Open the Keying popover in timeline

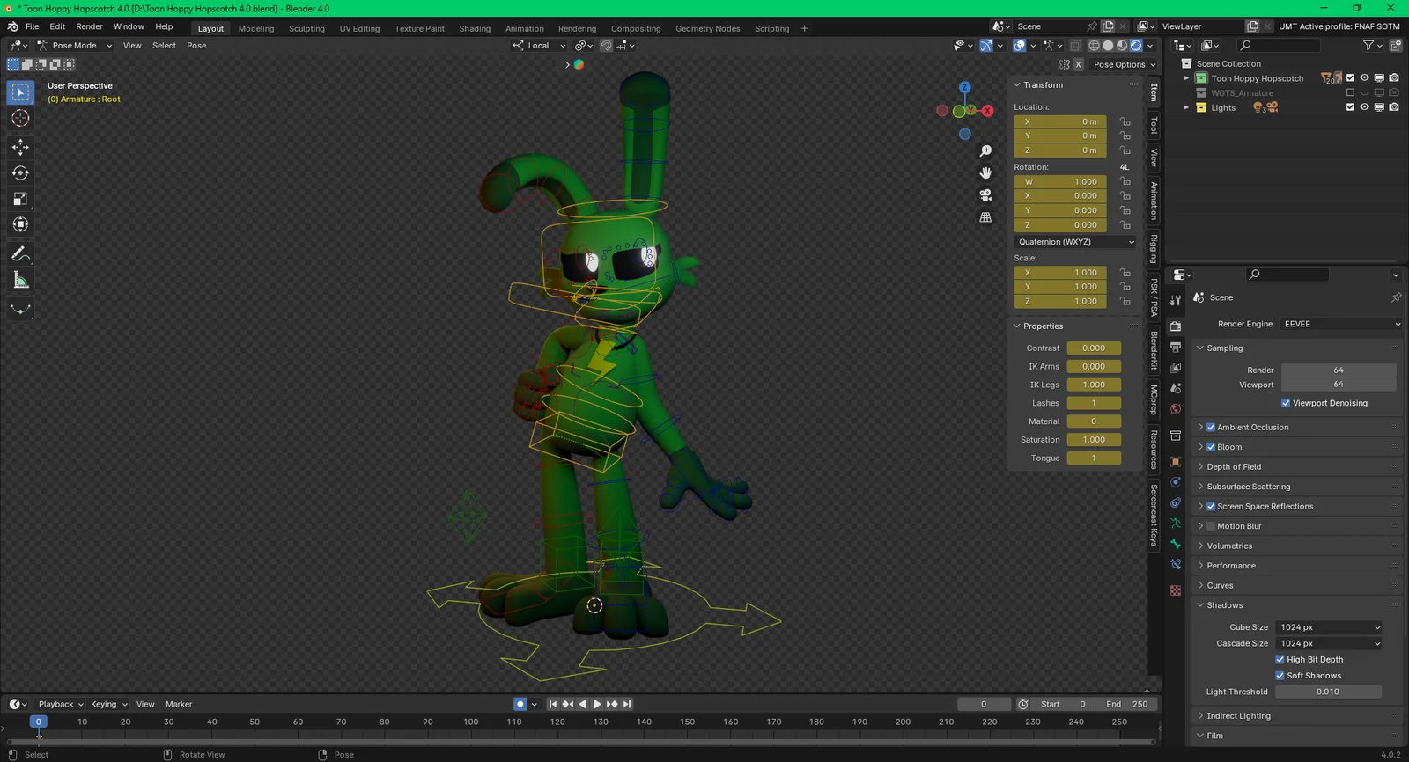[x=108, y=704]
